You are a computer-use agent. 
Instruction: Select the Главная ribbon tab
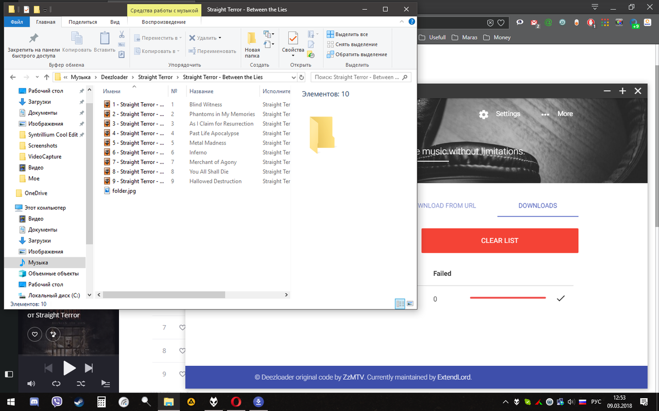tap(46, 22)
